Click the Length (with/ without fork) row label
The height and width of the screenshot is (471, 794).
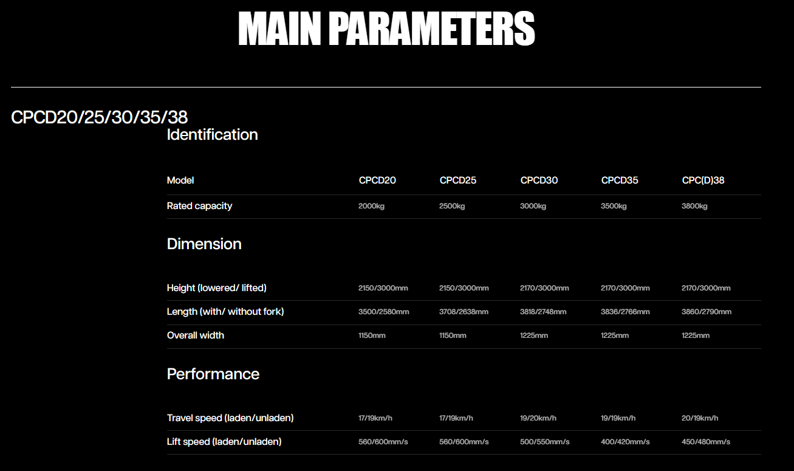225,312
